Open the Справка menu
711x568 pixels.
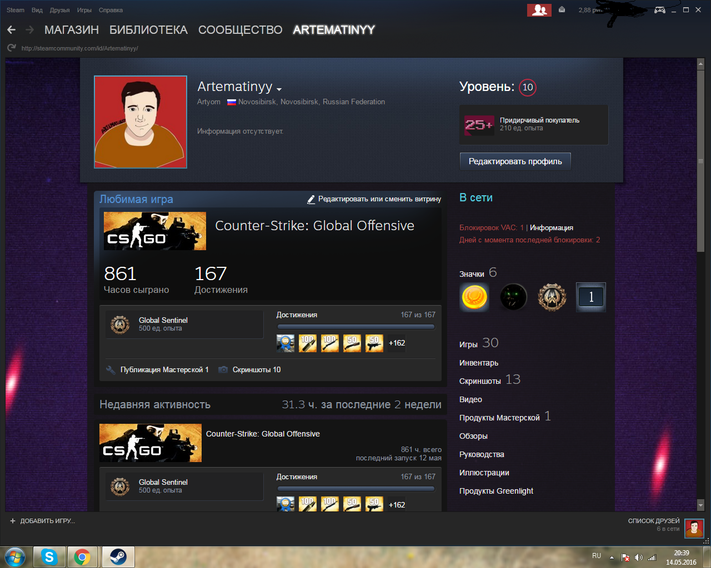point(111,10)
